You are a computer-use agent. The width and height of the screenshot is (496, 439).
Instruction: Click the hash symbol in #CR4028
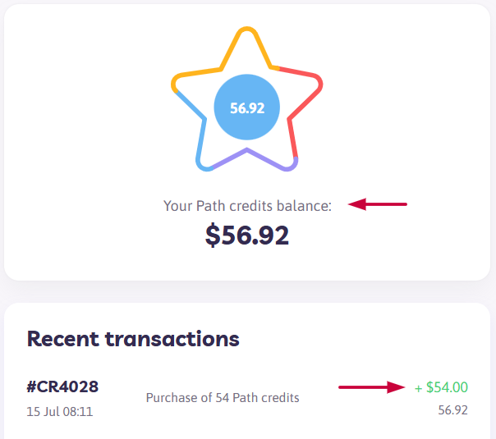(32, 386)
